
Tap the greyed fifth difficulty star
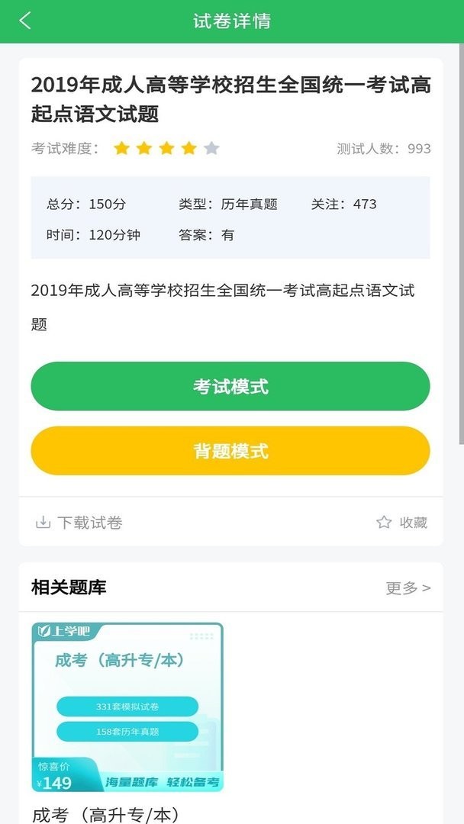coord(211,148)
